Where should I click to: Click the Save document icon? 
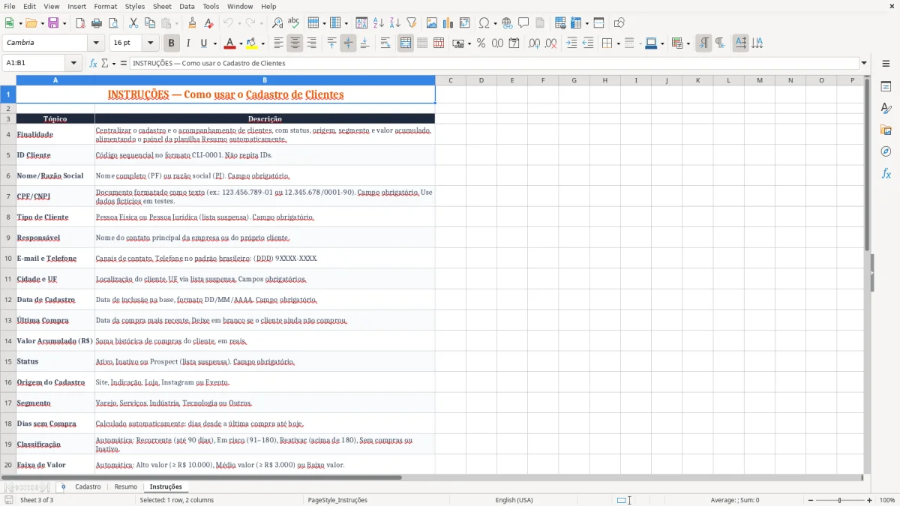pyautogui.click(x=53, y=23)
